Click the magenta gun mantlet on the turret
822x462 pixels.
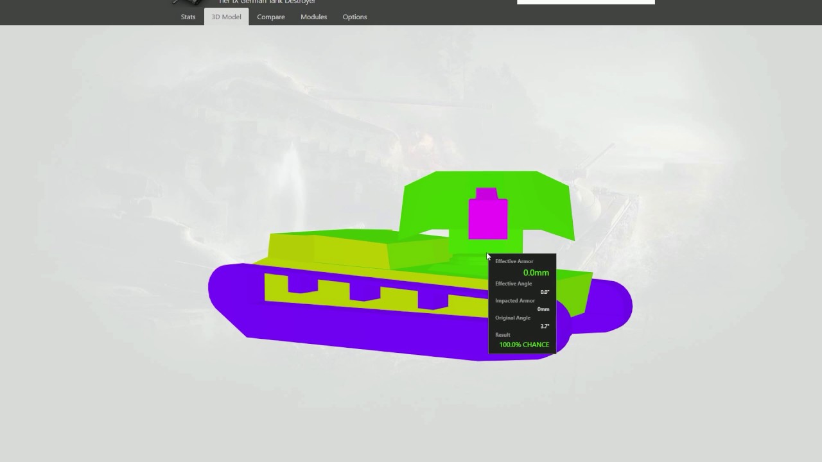[487, 216]
